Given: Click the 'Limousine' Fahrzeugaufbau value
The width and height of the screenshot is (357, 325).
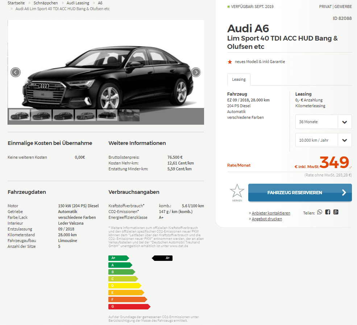Looking at the screenshot, I should tap(68, 241).
